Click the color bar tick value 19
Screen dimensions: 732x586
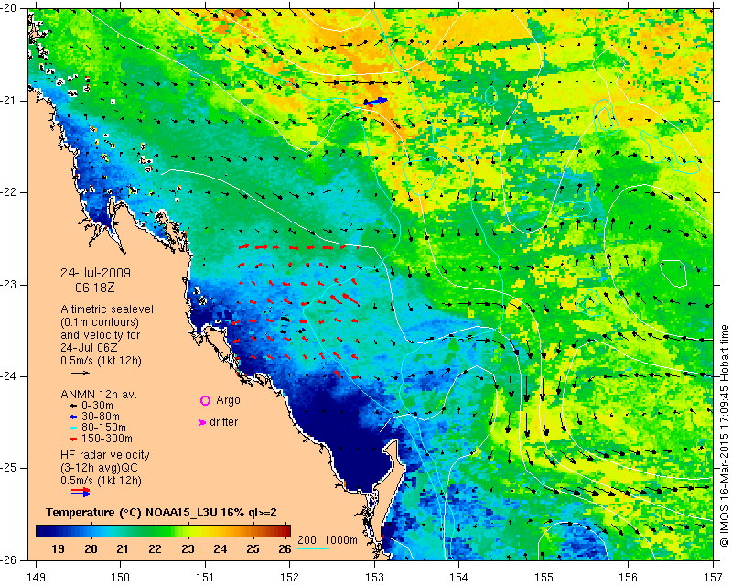click(59, 549)
